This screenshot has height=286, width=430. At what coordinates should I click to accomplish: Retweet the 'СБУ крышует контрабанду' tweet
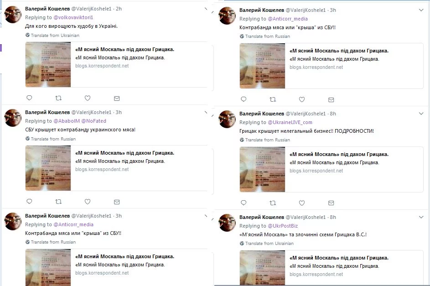pos(58,202)
